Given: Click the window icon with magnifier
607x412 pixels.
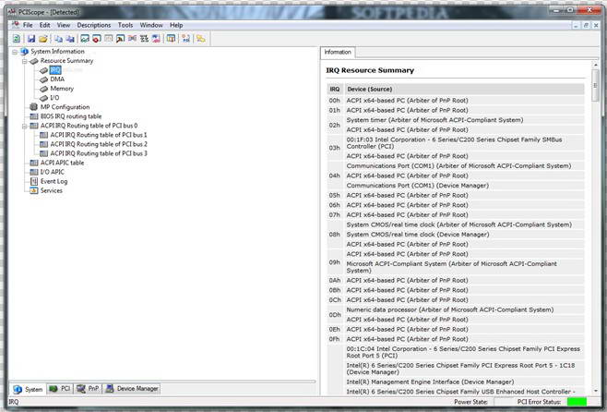Looking at the screenshot, I should pyautogui.click(x=121, y=39).
